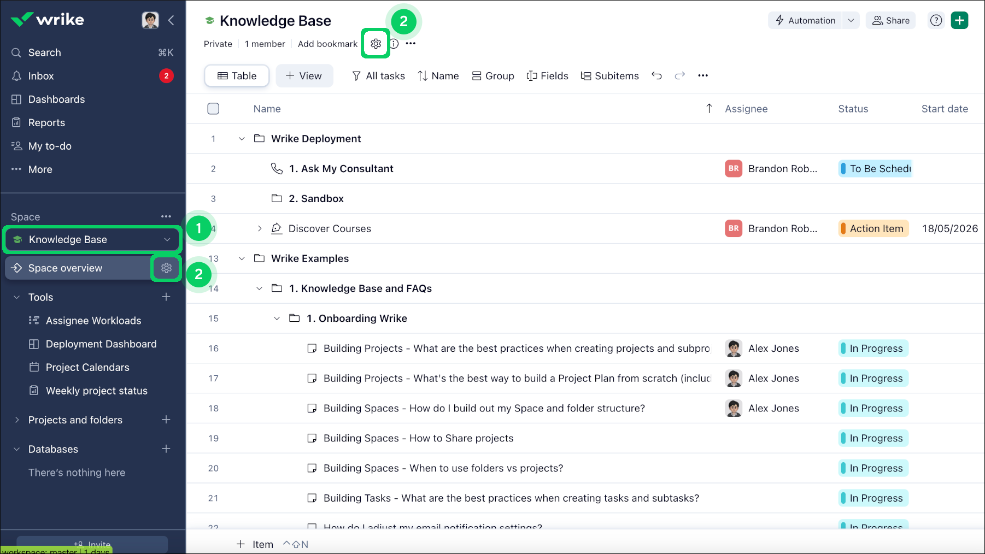985x554 pixels.
Task: Open the All tasks filter dropdown
Action: point(378,75)
